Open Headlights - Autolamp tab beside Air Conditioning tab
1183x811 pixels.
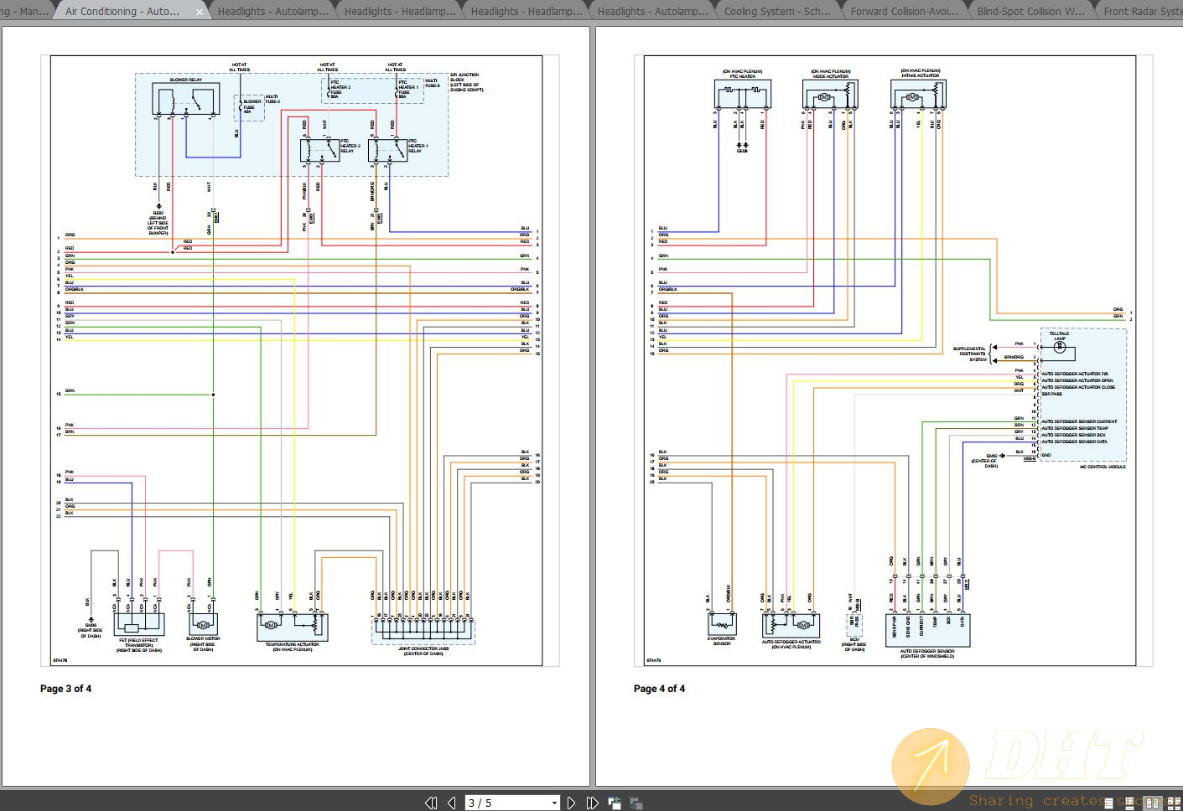click(x=272, y=12)
